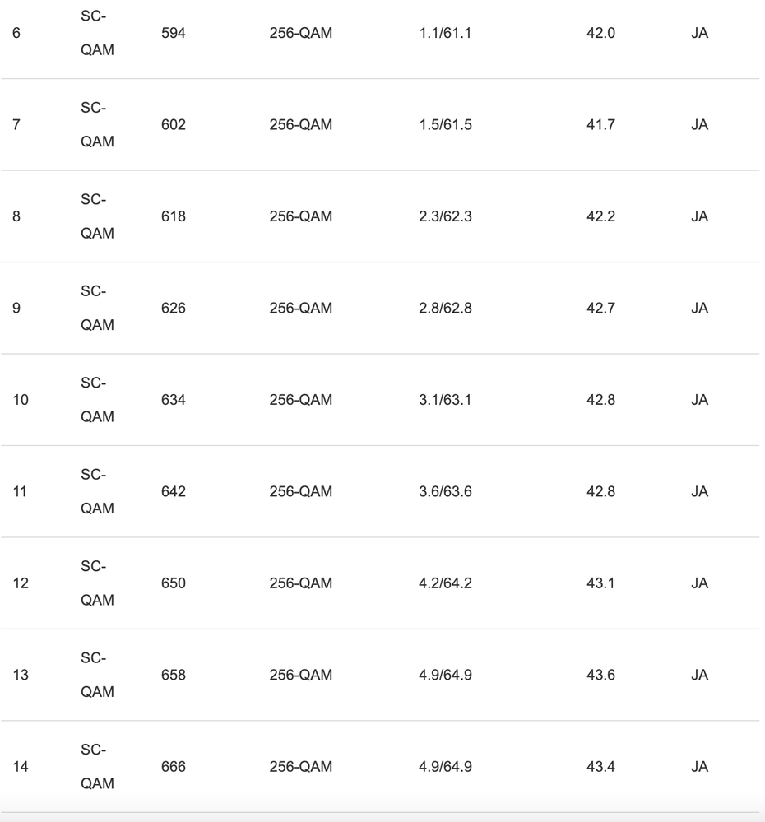Click the 2.3/62.3 power value

(x=445, y=217)
